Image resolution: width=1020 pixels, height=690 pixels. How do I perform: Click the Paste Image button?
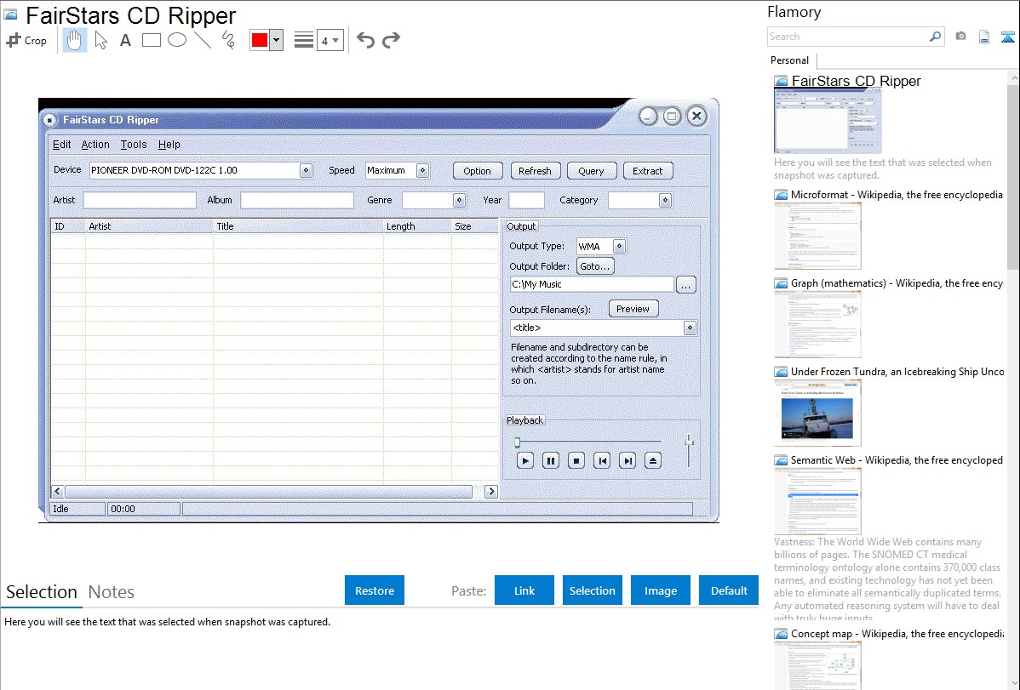coord(661,590)
